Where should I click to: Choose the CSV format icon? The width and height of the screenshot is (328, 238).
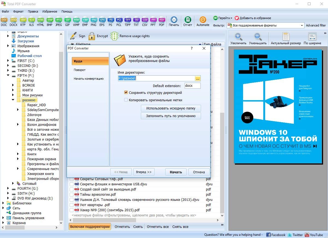(x=145, y=21)
